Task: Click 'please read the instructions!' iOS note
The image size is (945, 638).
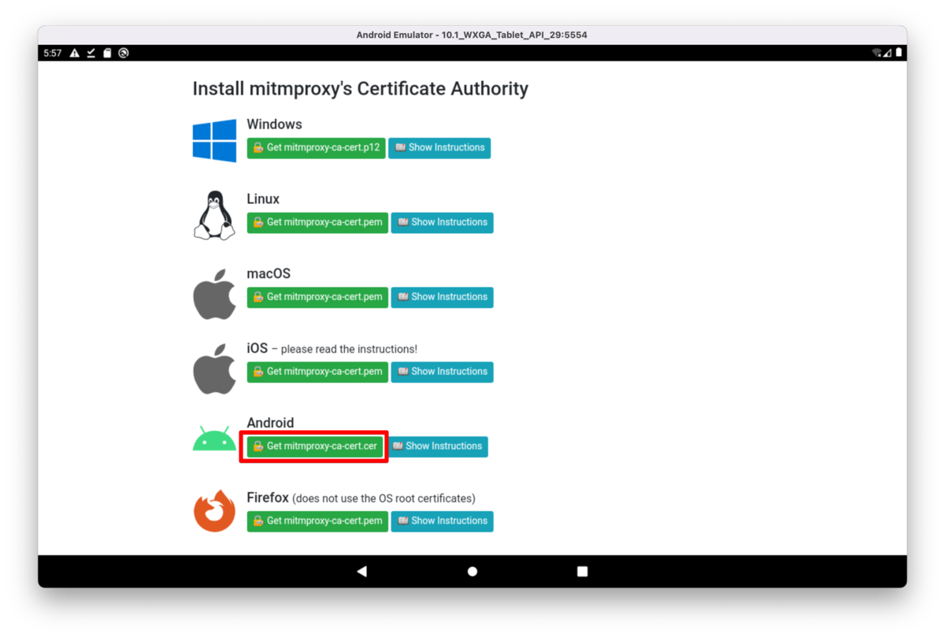Action: pos(349,349)
